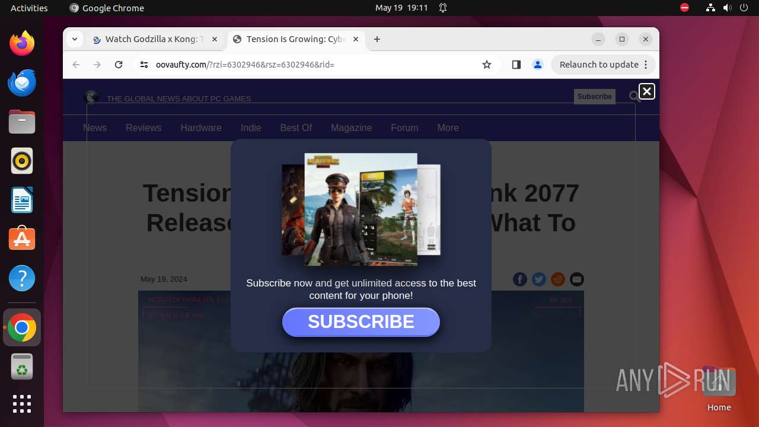Click the site logo in header
Viewport: 759px width, 427px height.
(x=91, y=97)
